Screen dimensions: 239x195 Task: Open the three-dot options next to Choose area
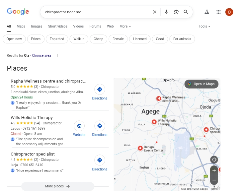57,56
